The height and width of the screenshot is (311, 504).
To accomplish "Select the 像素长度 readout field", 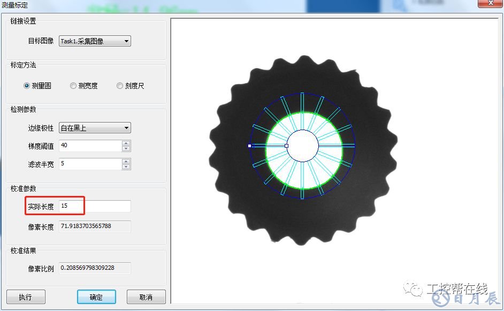I will (94, 226).
